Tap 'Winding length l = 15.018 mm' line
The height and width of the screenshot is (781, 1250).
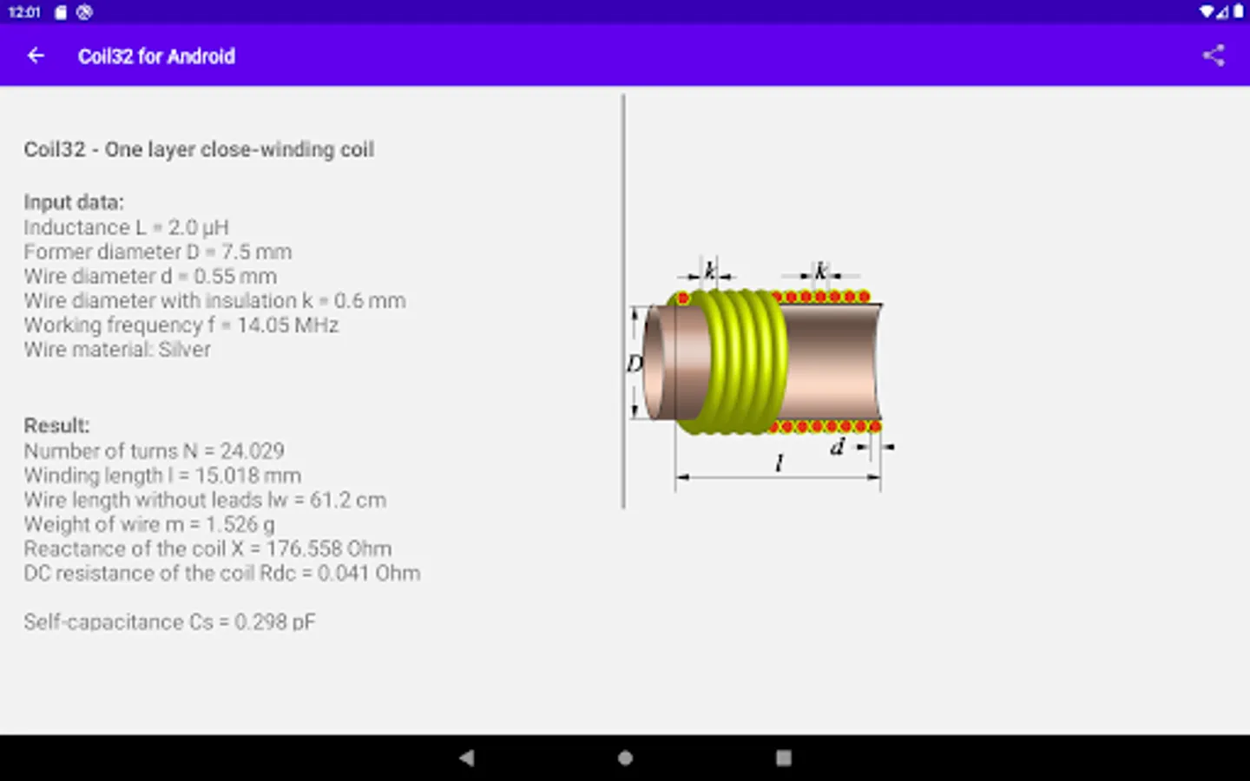[162, 476]
